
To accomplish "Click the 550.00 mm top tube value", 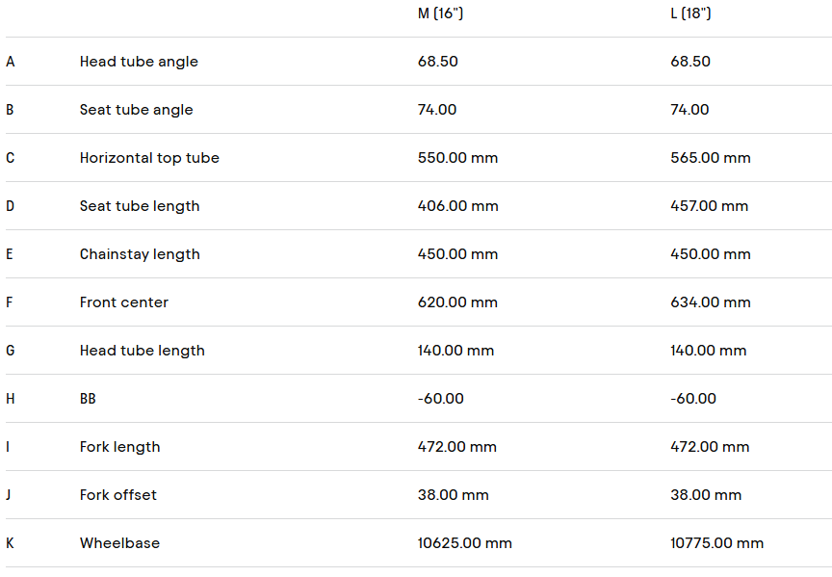I will (x=457, y=158).
